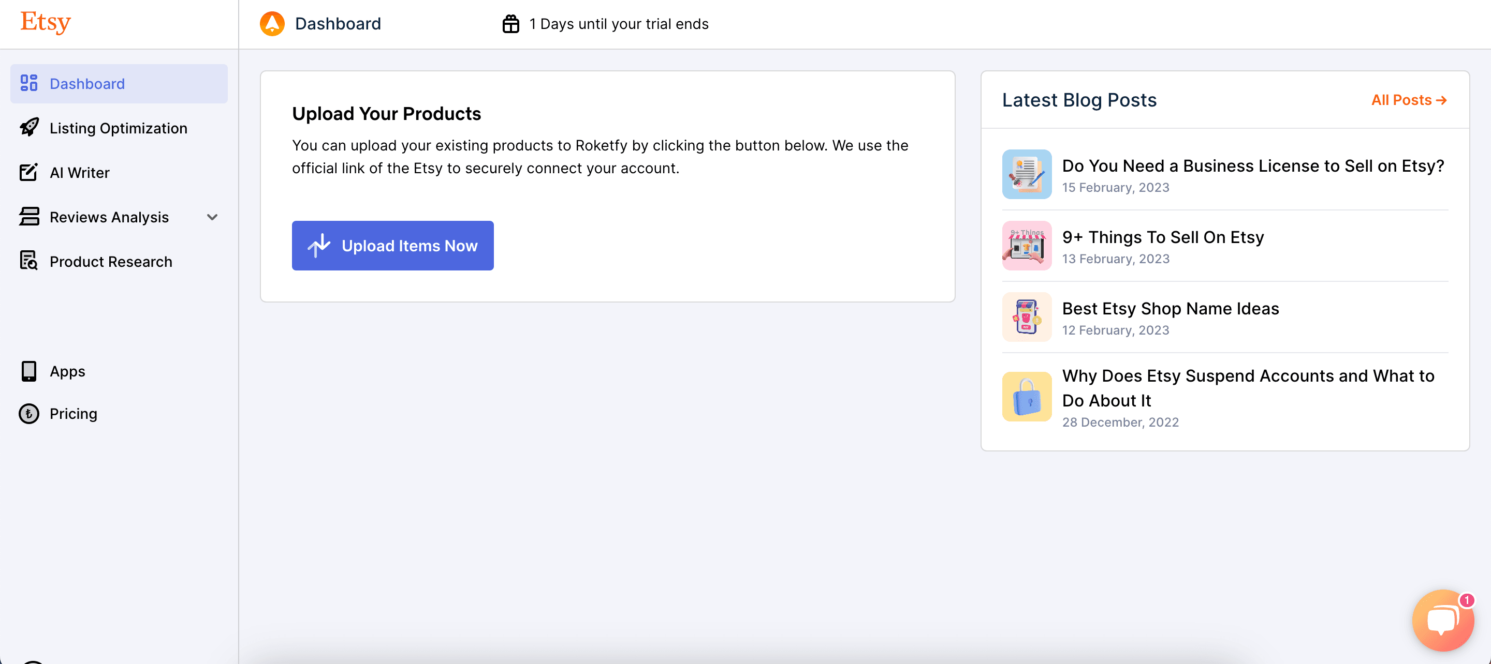
Task: Go to the Listing Optimization menu item
Action: coord(118,128)
